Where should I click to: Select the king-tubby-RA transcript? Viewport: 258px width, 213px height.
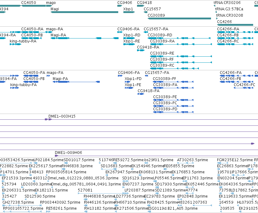[x=15, y=44]
